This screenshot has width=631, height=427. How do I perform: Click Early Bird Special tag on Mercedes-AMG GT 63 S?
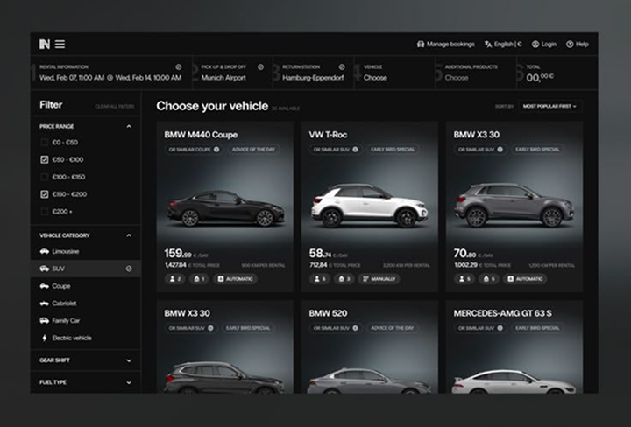point(537,328)
